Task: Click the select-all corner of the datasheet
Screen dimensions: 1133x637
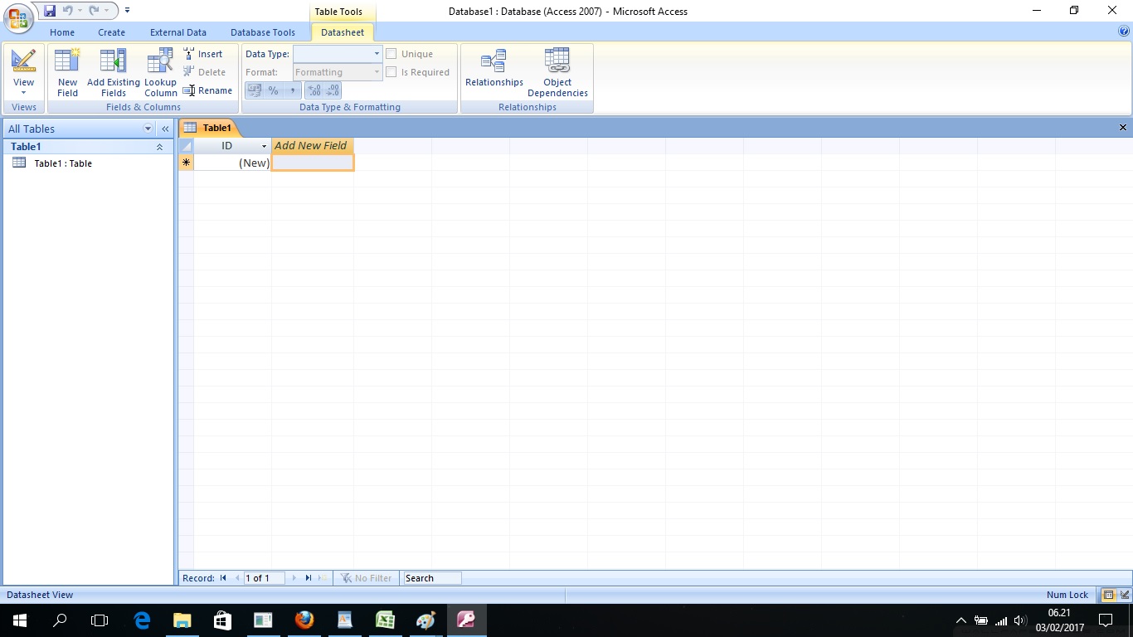Action: (186, 145)
